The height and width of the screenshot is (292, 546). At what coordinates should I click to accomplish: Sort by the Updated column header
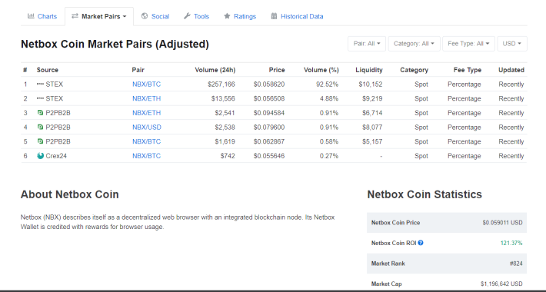[x=511, y=70]
